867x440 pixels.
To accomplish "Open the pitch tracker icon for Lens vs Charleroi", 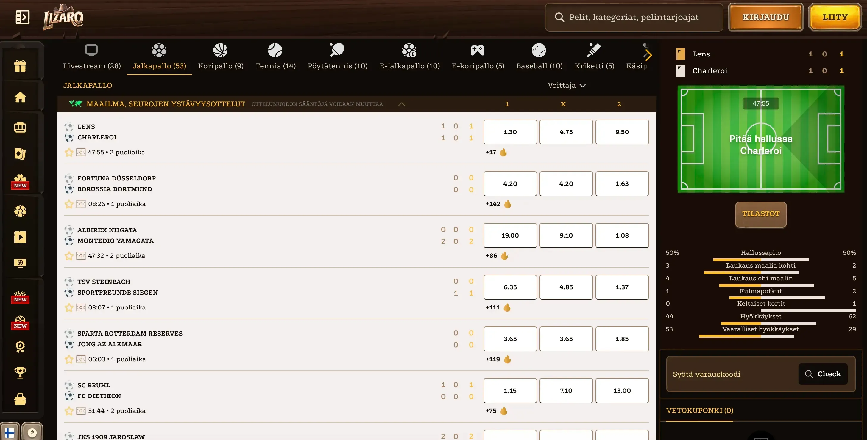I will pyautogui.click(x=81, y=152).
